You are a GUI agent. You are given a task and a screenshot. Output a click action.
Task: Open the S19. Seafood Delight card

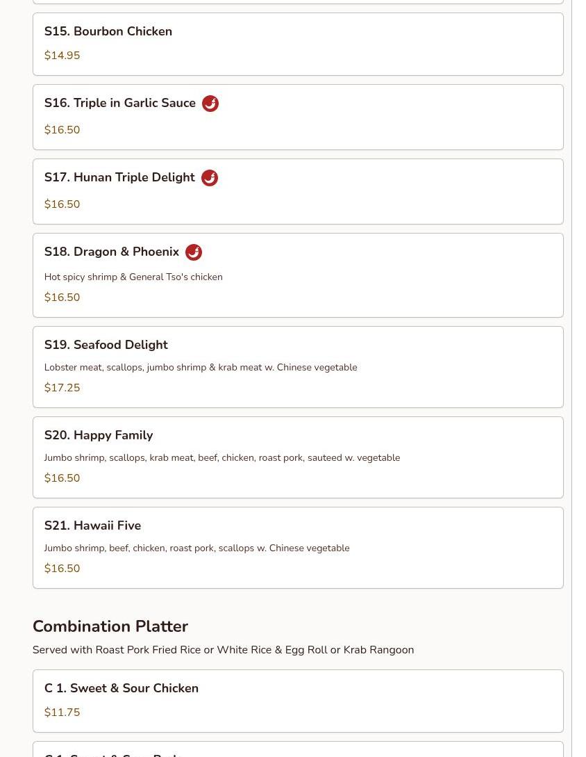pyautogui.click(x=298, y=367)
